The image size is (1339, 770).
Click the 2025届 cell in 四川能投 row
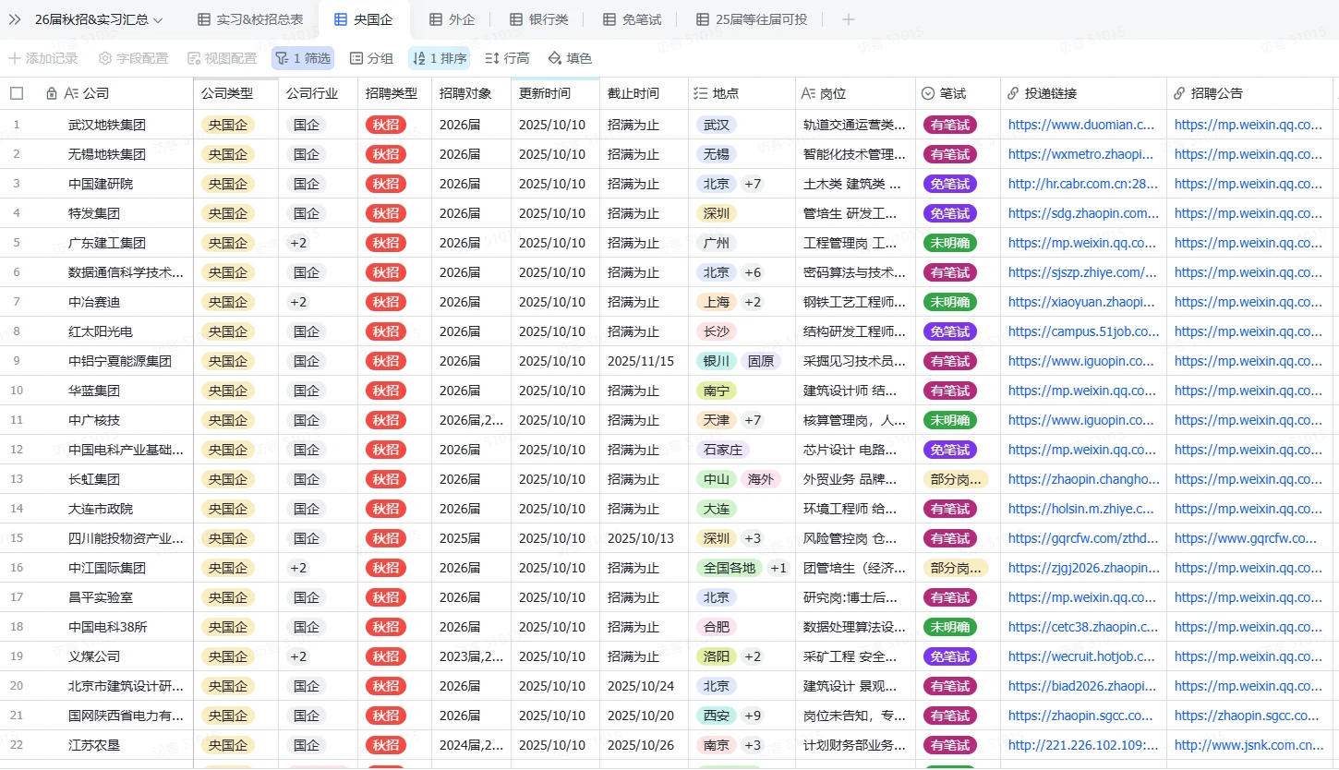(x=471, y=538)
